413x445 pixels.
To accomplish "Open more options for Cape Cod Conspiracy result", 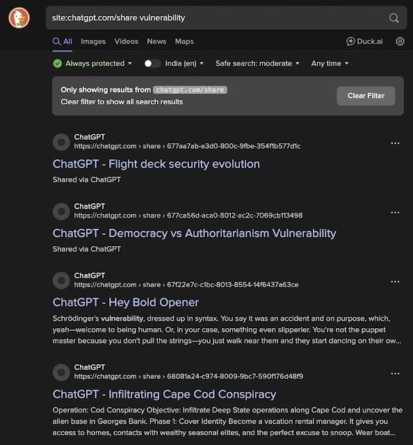I will (x=395, y=373).
